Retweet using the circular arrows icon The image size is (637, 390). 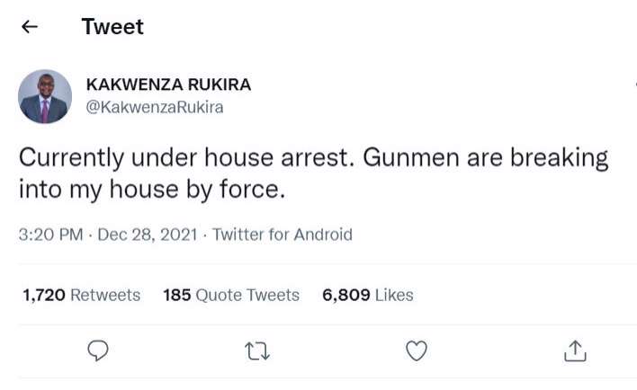click(257, 352)
